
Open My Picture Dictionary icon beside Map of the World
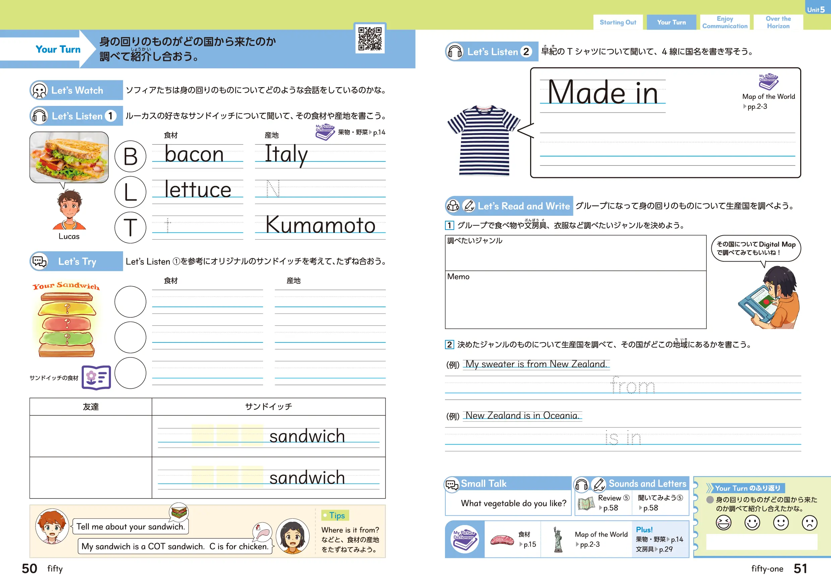point(768,82)
